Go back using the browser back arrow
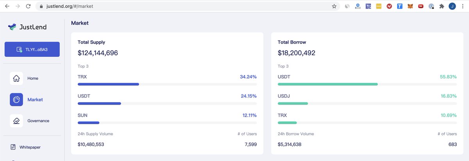The height and width of the screenshot is (161, 469). pyautogui.click(x=7, y=6)
